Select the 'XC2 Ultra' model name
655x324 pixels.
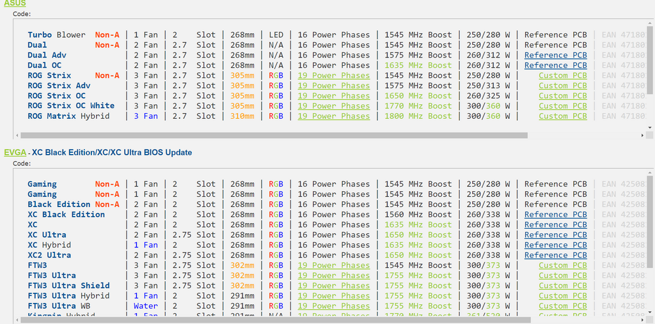tap(49, 255)
